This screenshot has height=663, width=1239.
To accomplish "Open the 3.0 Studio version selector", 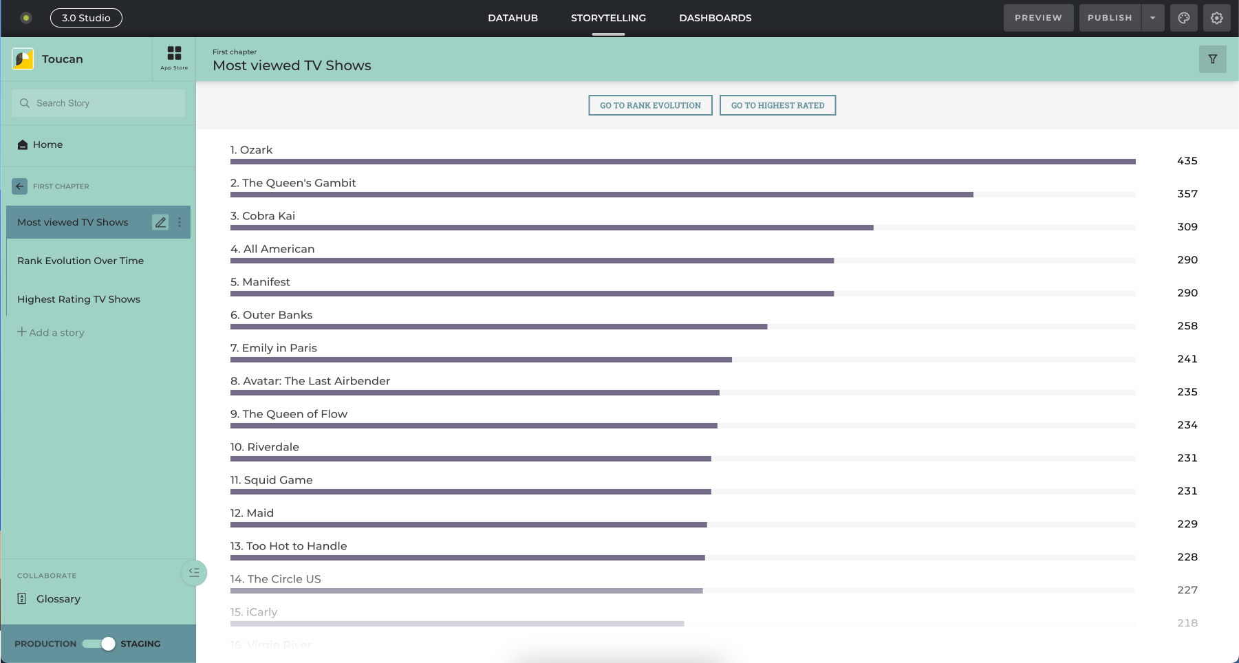I will tap(86, 18).
